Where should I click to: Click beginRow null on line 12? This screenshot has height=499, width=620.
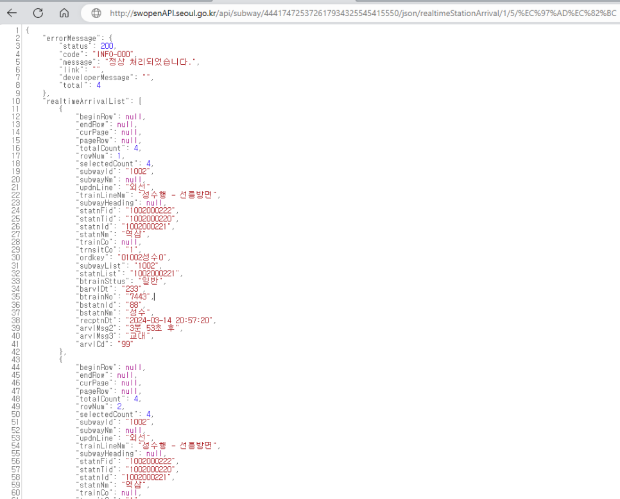[133, 117]
